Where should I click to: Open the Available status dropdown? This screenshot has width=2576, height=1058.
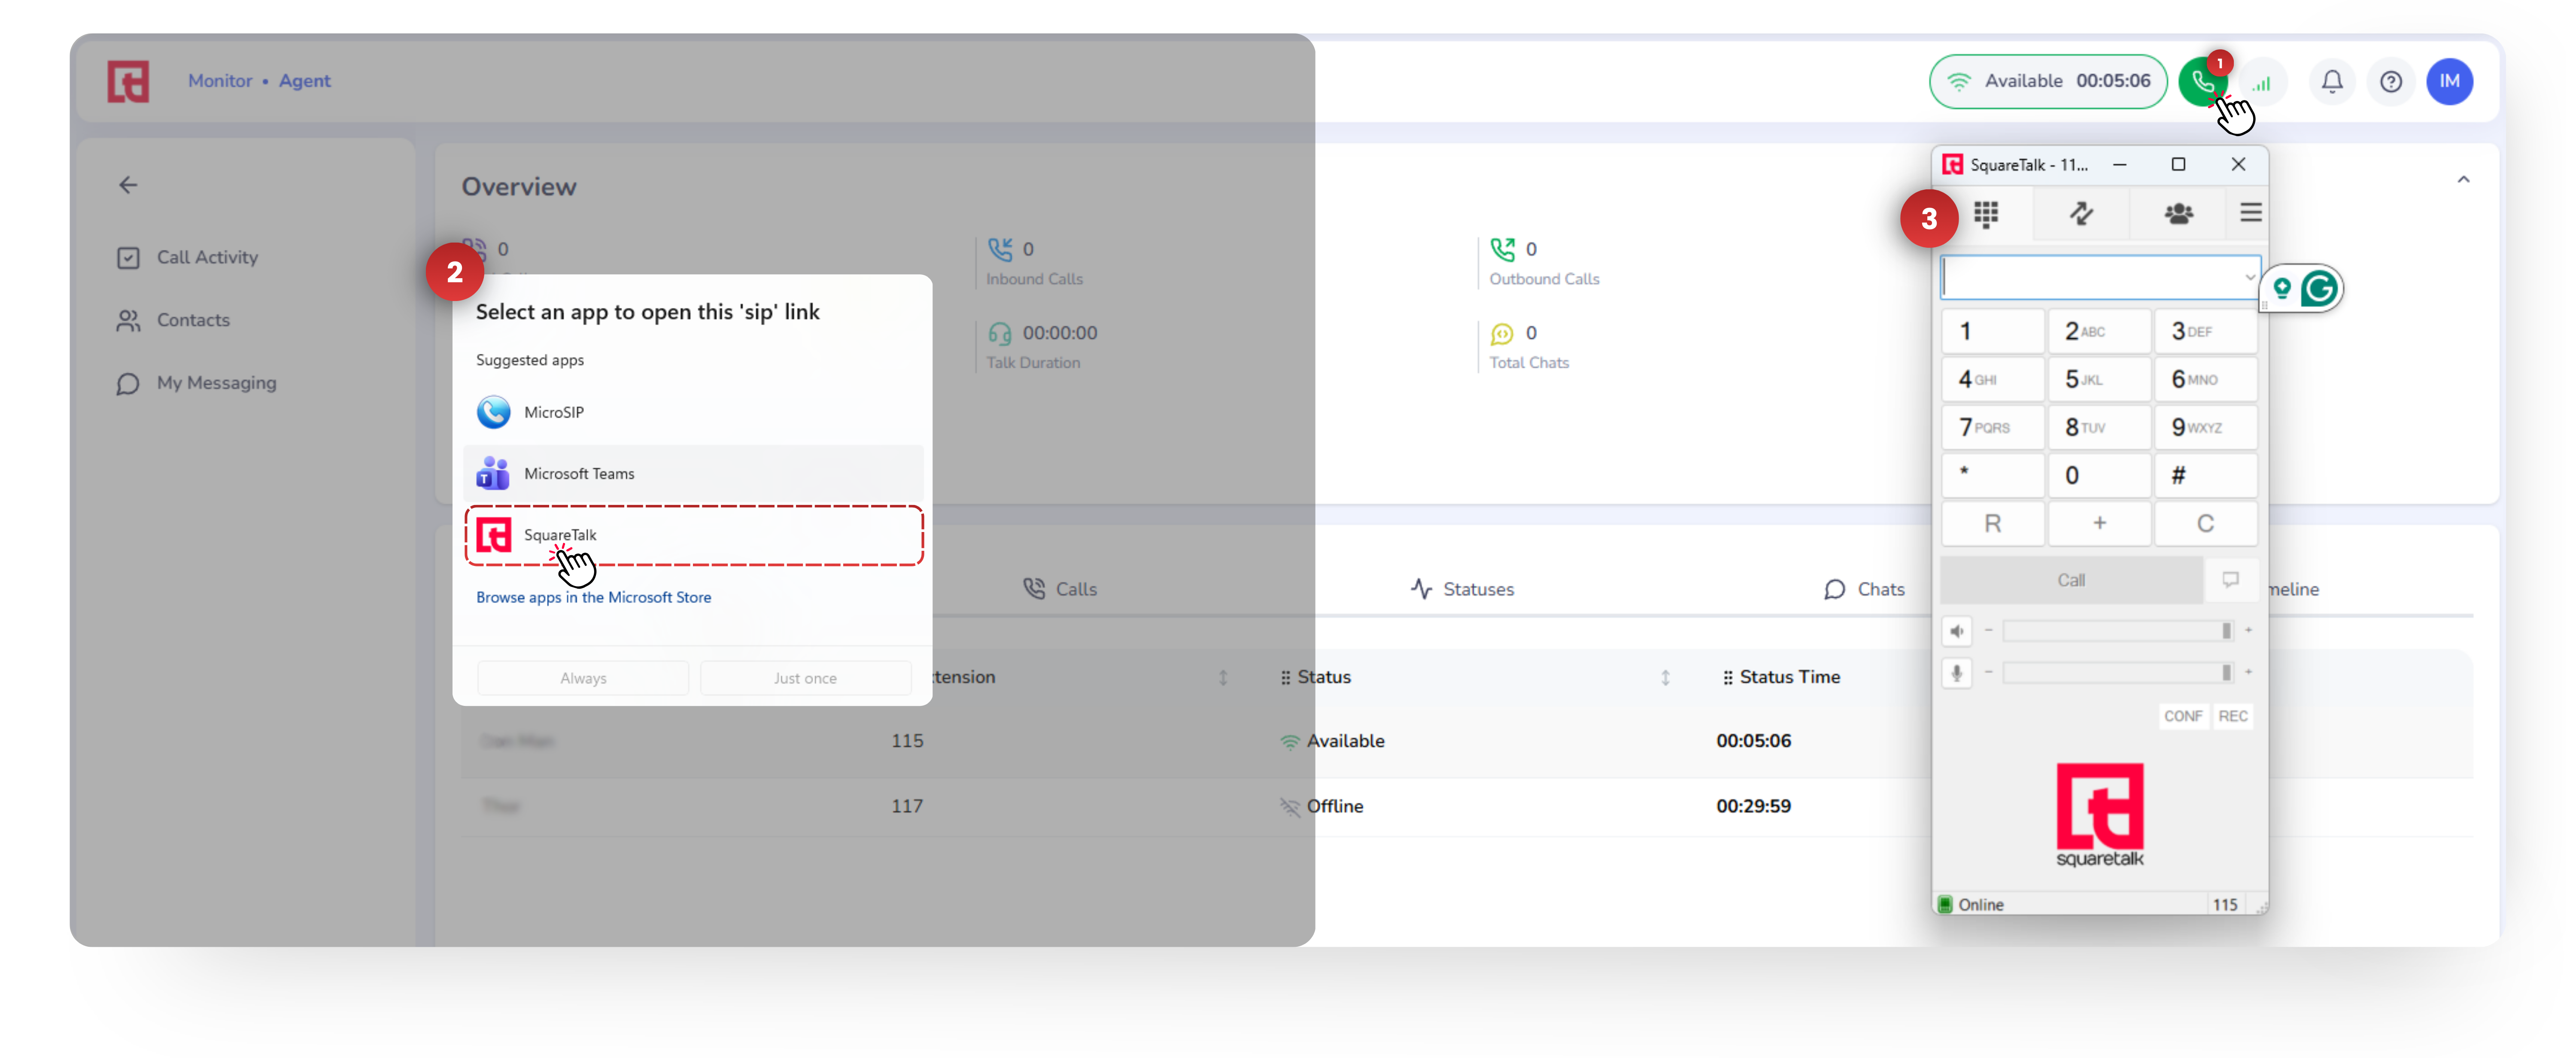[x=2047, y=81]
